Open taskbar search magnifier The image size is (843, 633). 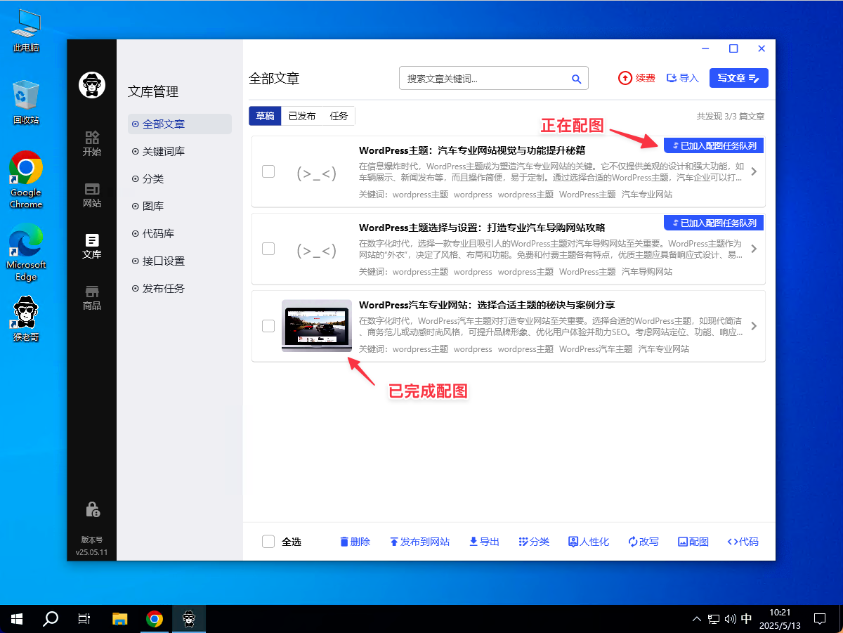pyautogui.click(x=51, y=619)
